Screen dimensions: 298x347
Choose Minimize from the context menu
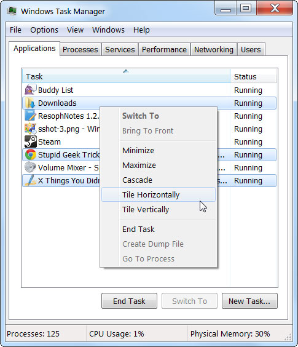[159, 151]
